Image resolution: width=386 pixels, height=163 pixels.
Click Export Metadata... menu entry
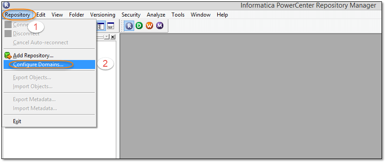(x=49, y=99)
